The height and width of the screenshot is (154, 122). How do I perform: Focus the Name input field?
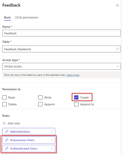pyautogui.click(x=62, y=33)
